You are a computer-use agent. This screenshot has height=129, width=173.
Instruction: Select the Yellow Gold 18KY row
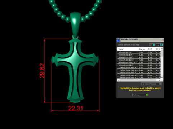139,60
